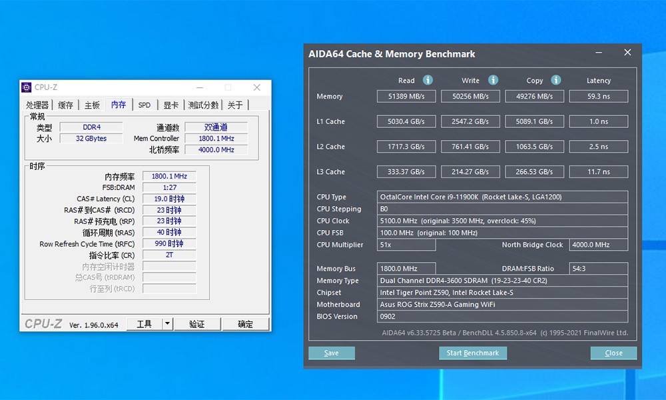Image resolution: width=666 pixels, height=400 pixels.
Task: Click the L1 Cache Latency value 1.0 ns
Action: (599, 121)
